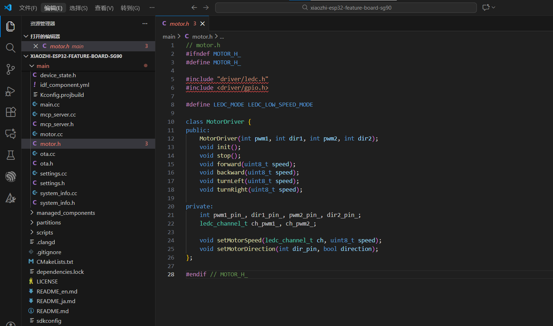Collapse the main folder

click(x=32, y=66)
